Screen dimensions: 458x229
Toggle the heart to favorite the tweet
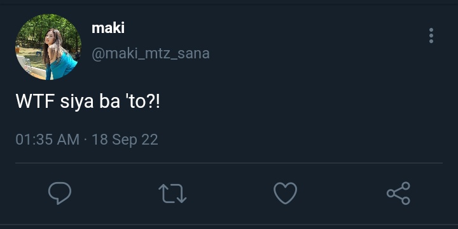pyautogui.click(x=286, y=193)
